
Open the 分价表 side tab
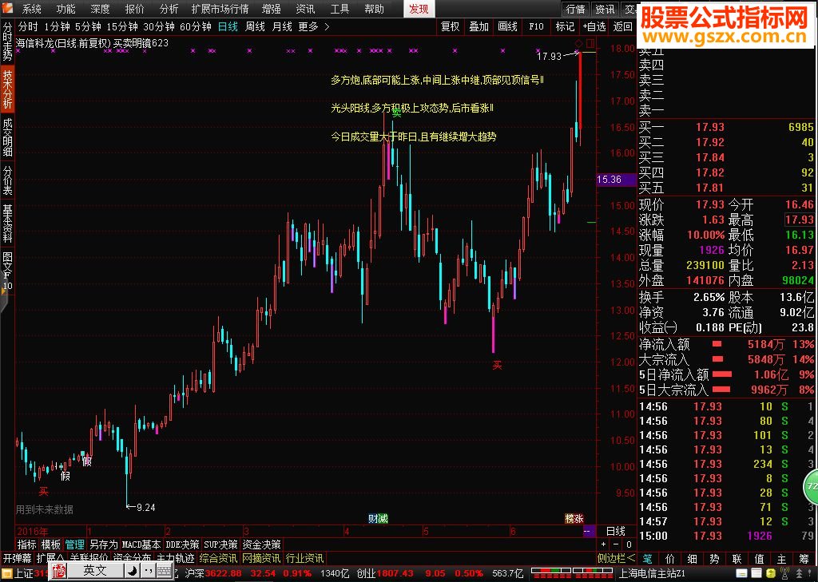click(x=7, y=180)
